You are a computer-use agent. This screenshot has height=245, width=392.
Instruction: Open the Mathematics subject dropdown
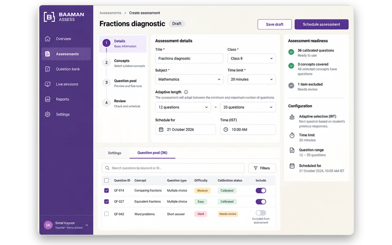pos(189,79)
